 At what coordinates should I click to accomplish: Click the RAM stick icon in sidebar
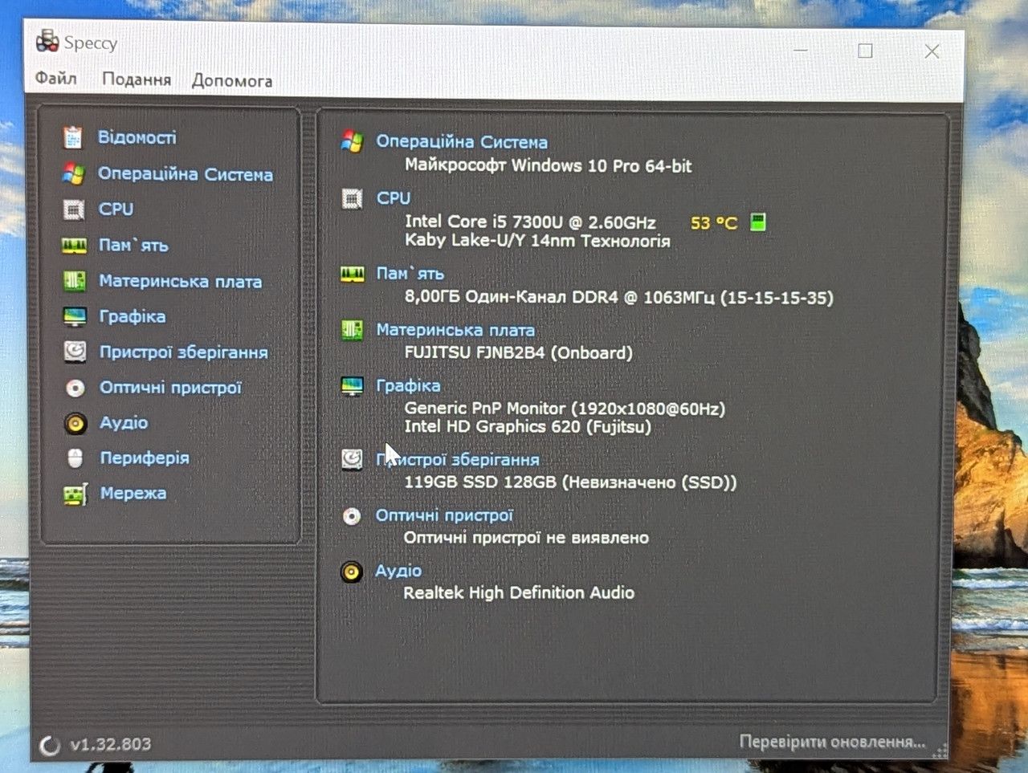pos(75,246)
